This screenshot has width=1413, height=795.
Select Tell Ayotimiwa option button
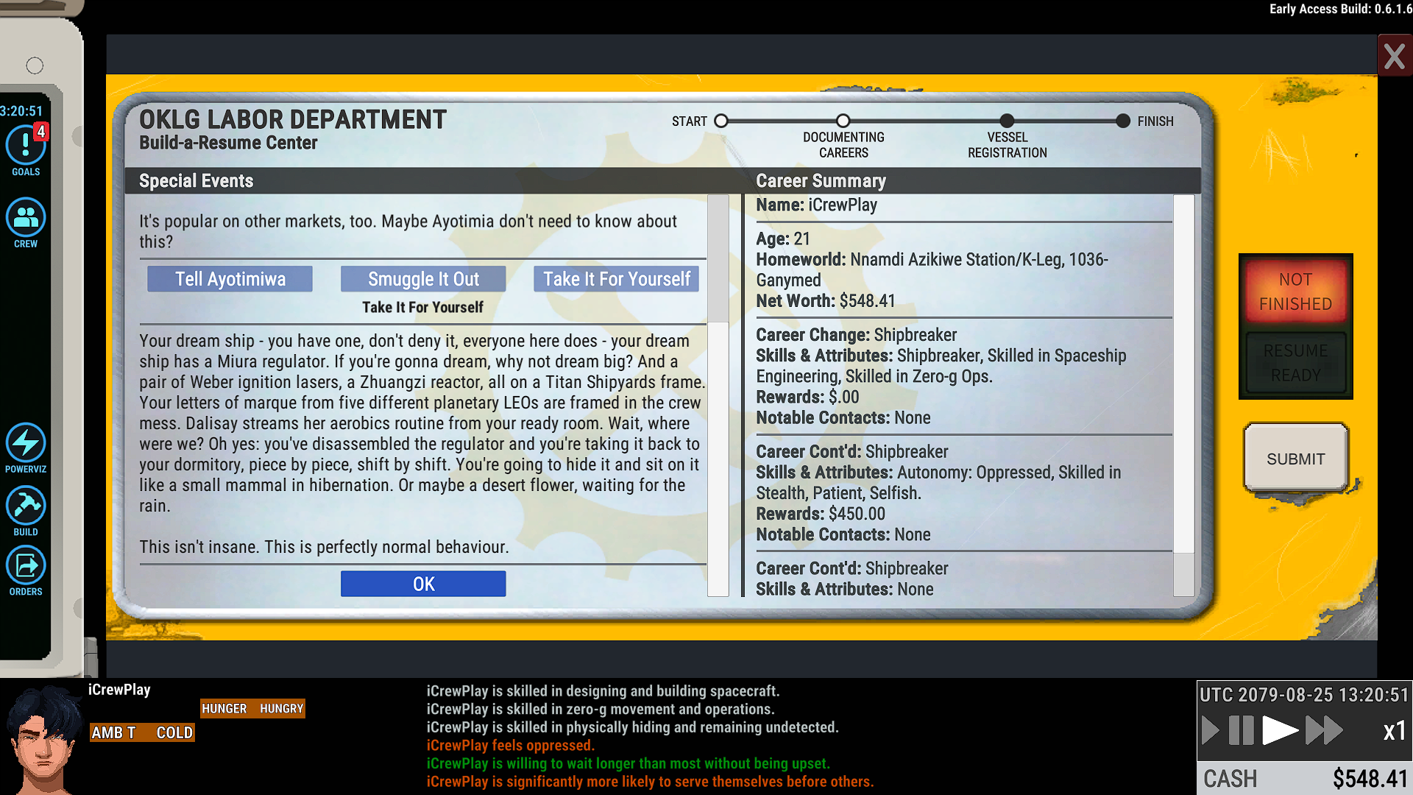[x=230, y=278]
